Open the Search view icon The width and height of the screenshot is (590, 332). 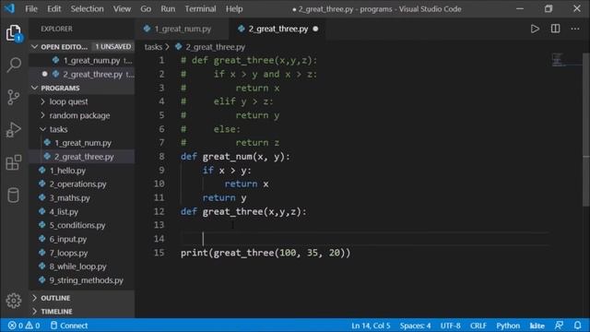click(14, 65)
